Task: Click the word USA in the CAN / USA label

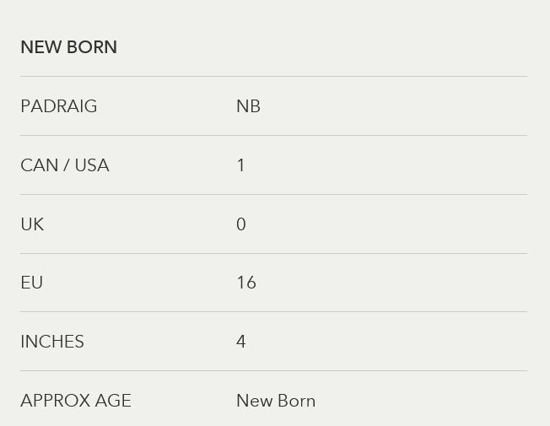Action: 92,165
